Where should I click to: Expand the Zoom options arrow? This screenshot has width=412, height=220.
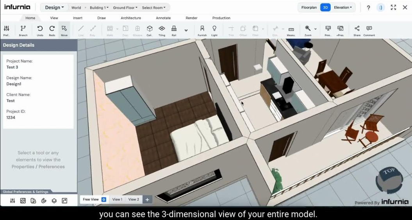pos(316,29)
